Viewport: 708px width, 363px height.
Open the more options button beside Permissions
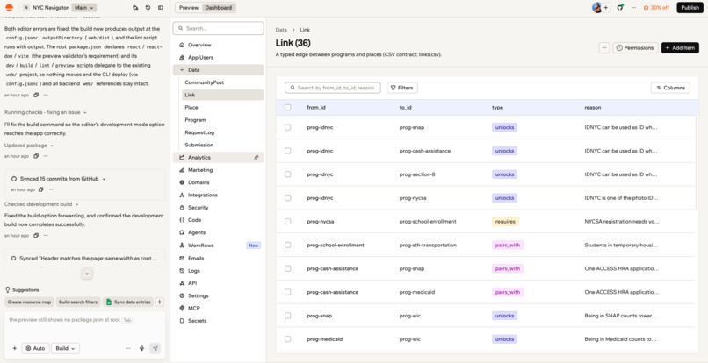(604, 48)
